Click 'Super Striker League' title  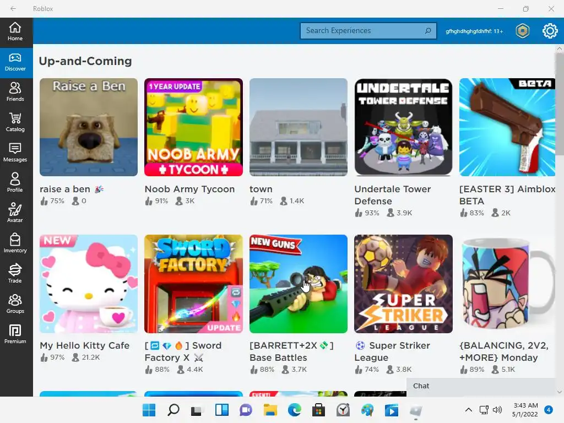tap(392, 351)
